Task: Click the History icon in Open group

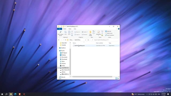Action: pyautogui.click(x=102, y=35)
